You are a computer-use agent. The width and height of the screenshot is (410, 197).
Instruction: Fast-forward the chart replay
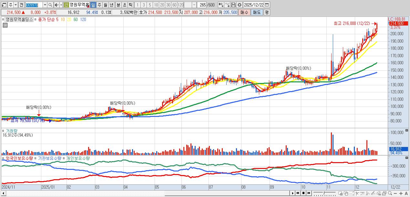309,193
